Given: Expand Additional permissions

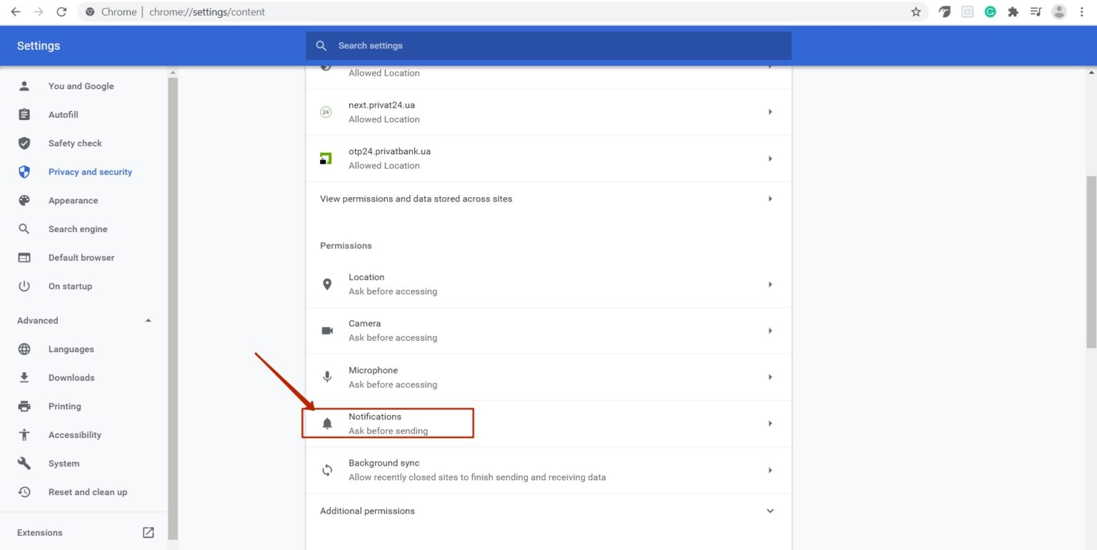Looking at the screenshot, I should (x=770, y=511).
